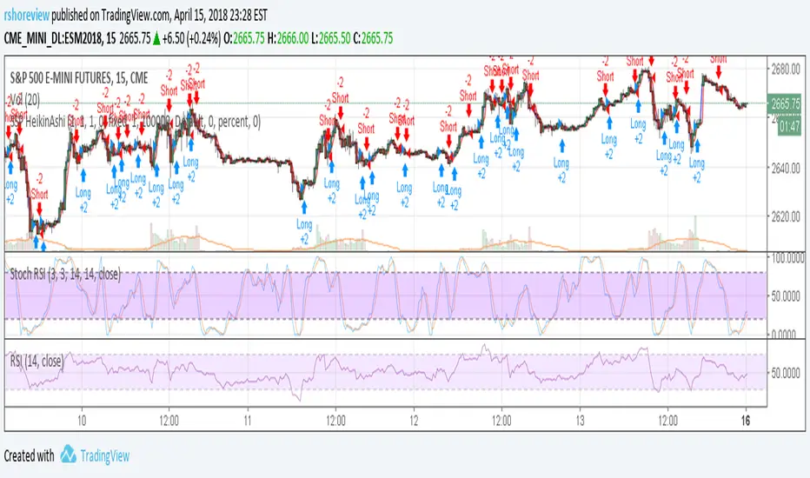Click the +6.50 (+0.24%) change value
This screenshot has height=478, width=810.
tap(191, 38)
